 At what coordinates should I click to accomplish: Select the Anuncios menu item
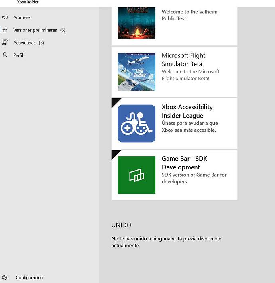tap(22, 18)
